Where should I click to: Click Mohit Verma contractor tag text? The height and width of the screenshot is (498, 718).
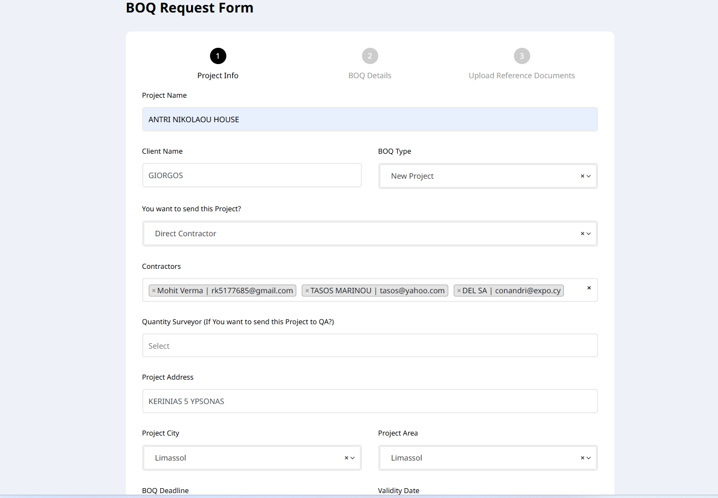[x=225, y=291]
